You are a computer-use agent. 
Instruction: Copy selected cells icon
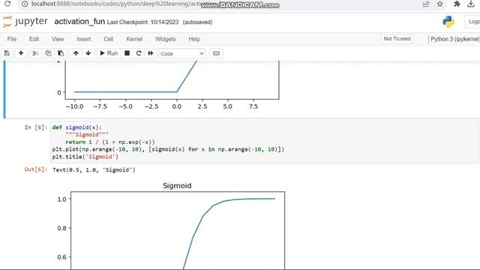[x=48, y=53]
